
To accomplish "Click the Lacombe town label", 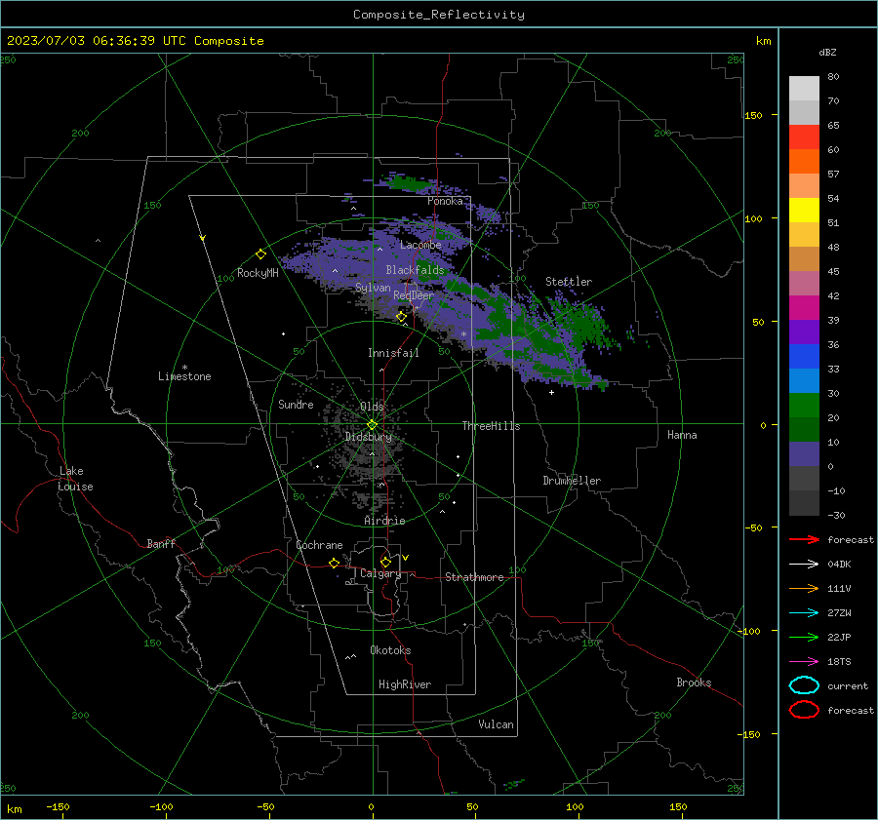I will 420,245.
